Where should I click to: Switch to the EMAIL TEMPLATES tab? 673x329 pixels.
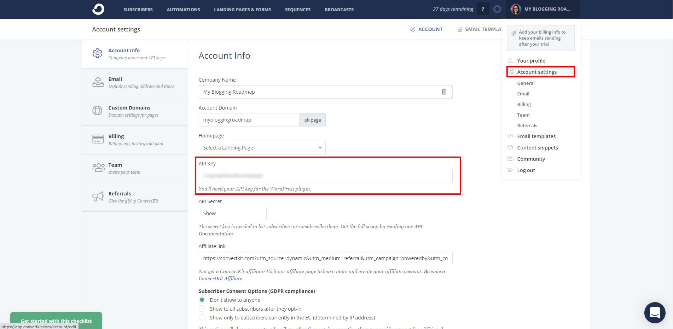coord(480,29)
